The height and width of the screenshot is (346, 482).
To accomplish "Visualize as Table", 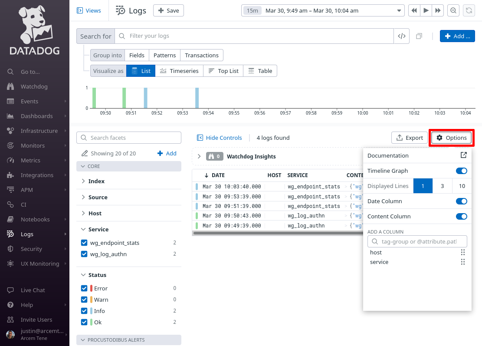I will pyautogui.click(x=260, y=71).
